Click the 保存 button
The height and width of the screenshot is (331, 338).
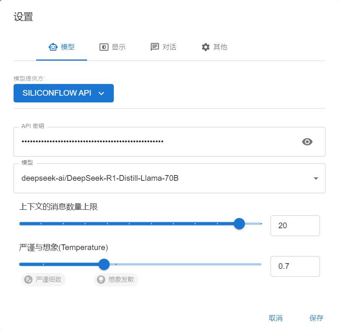pyautogui.click(x=316, y=318)
